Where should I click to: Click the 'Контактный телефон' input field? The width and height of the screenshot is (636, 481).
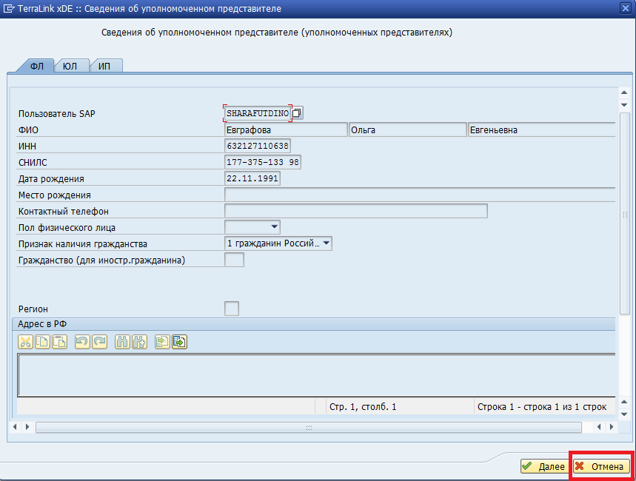(x=355, y=211)
